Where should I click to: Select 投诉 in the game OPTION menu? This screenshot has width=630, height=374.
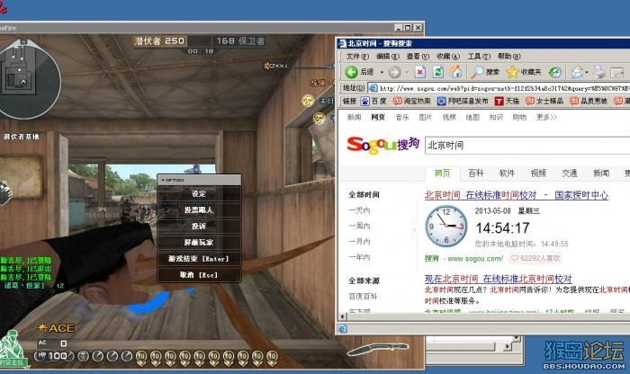(x=199, y=226)
